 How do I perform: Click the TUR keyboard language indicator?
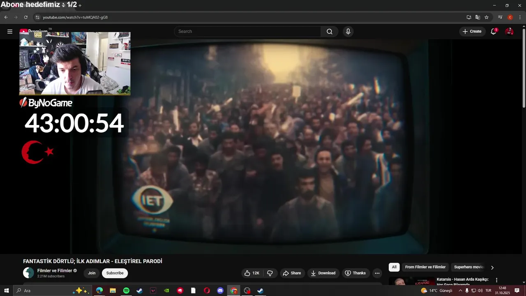(x=488, y=291)
